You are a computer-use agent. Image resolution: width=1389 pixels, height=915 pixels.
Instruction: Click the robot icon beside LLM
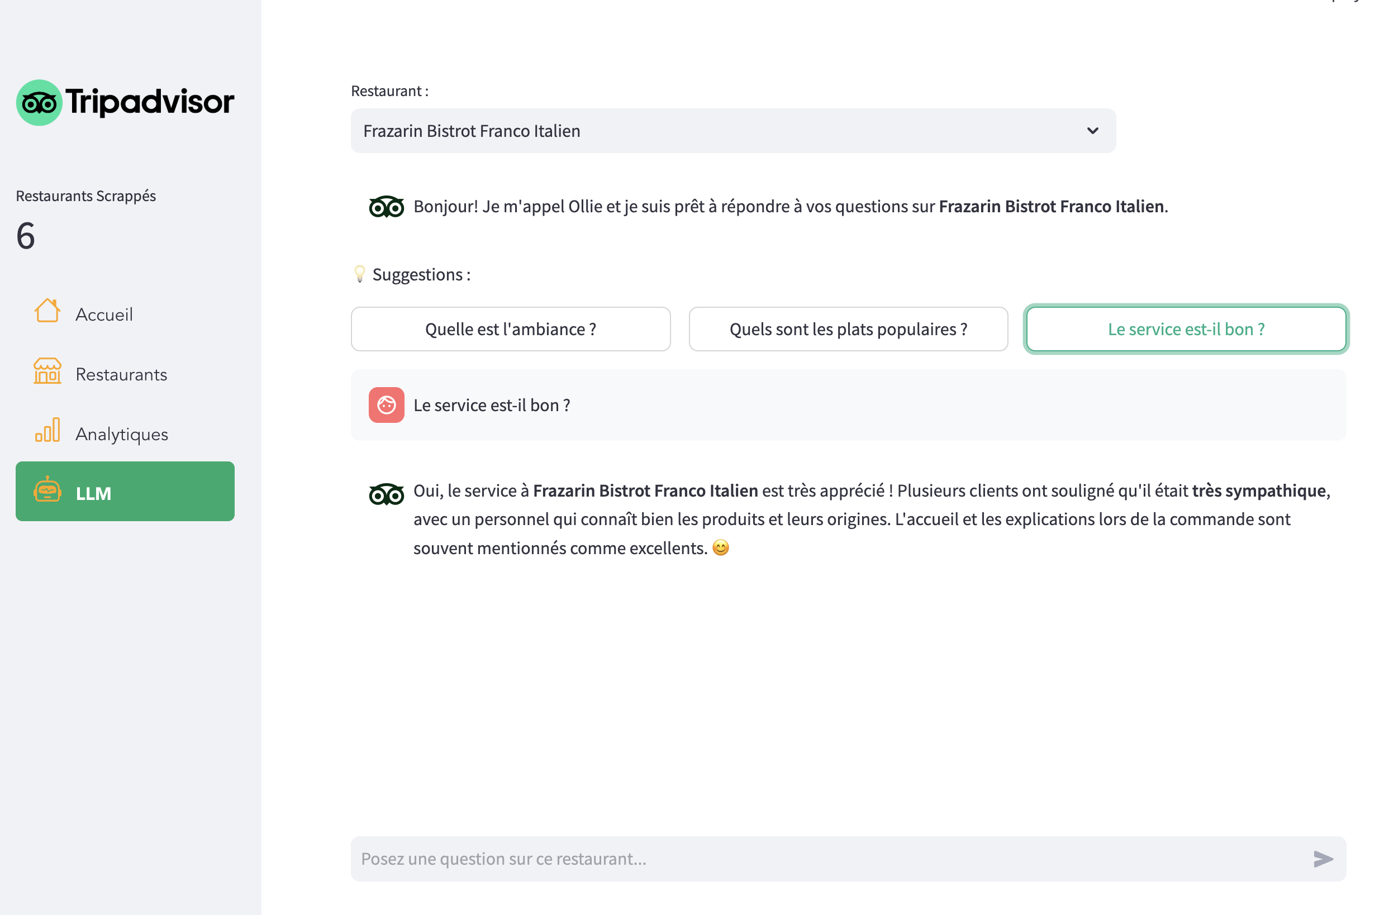47,491
